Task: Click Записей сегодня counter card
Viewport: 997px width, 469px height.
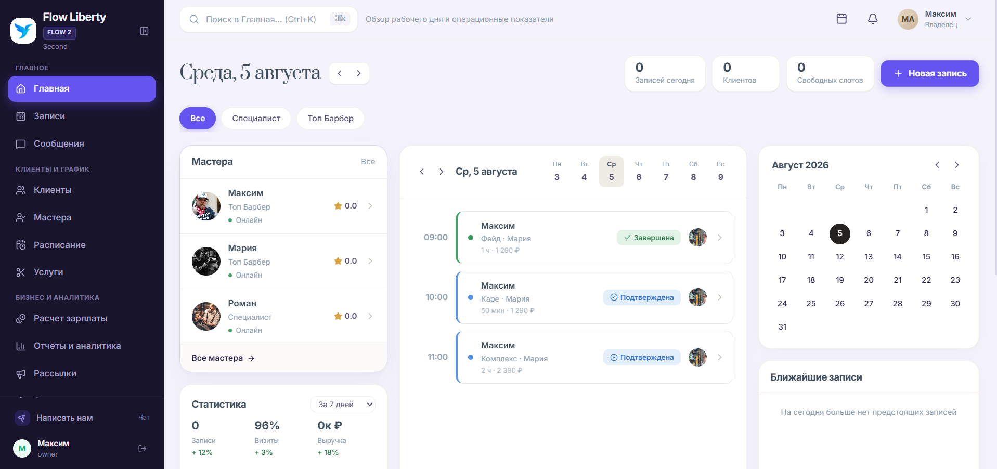Action: (665, 74)
